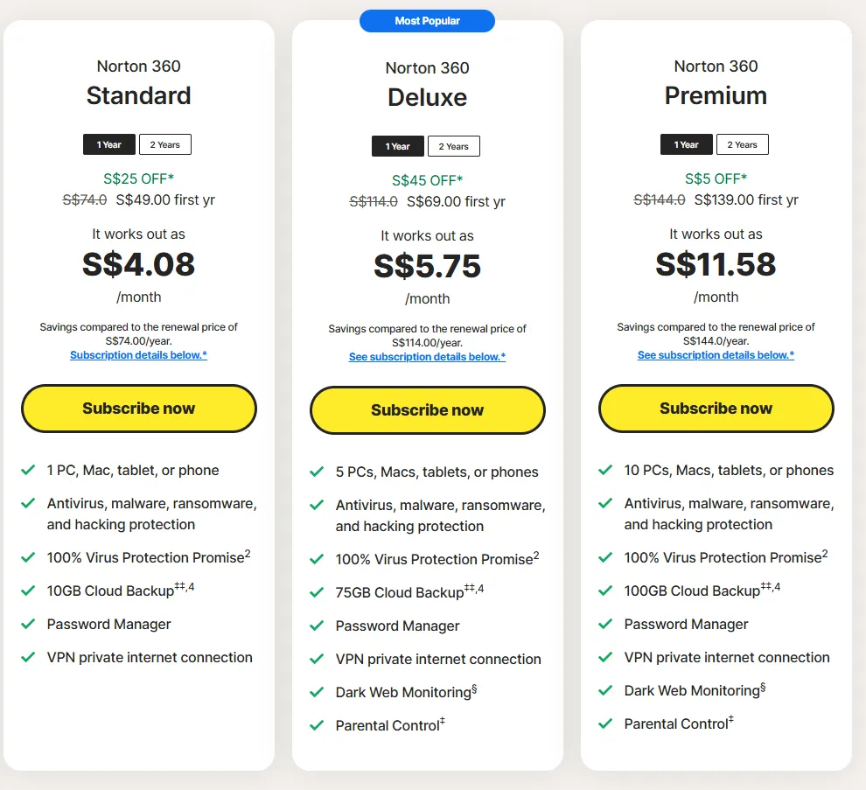The width and height of the screenshot is (866, 790).
Task: Click the checkmark beside Parental Control in Deluxe plan
Action: pos(316,726)
